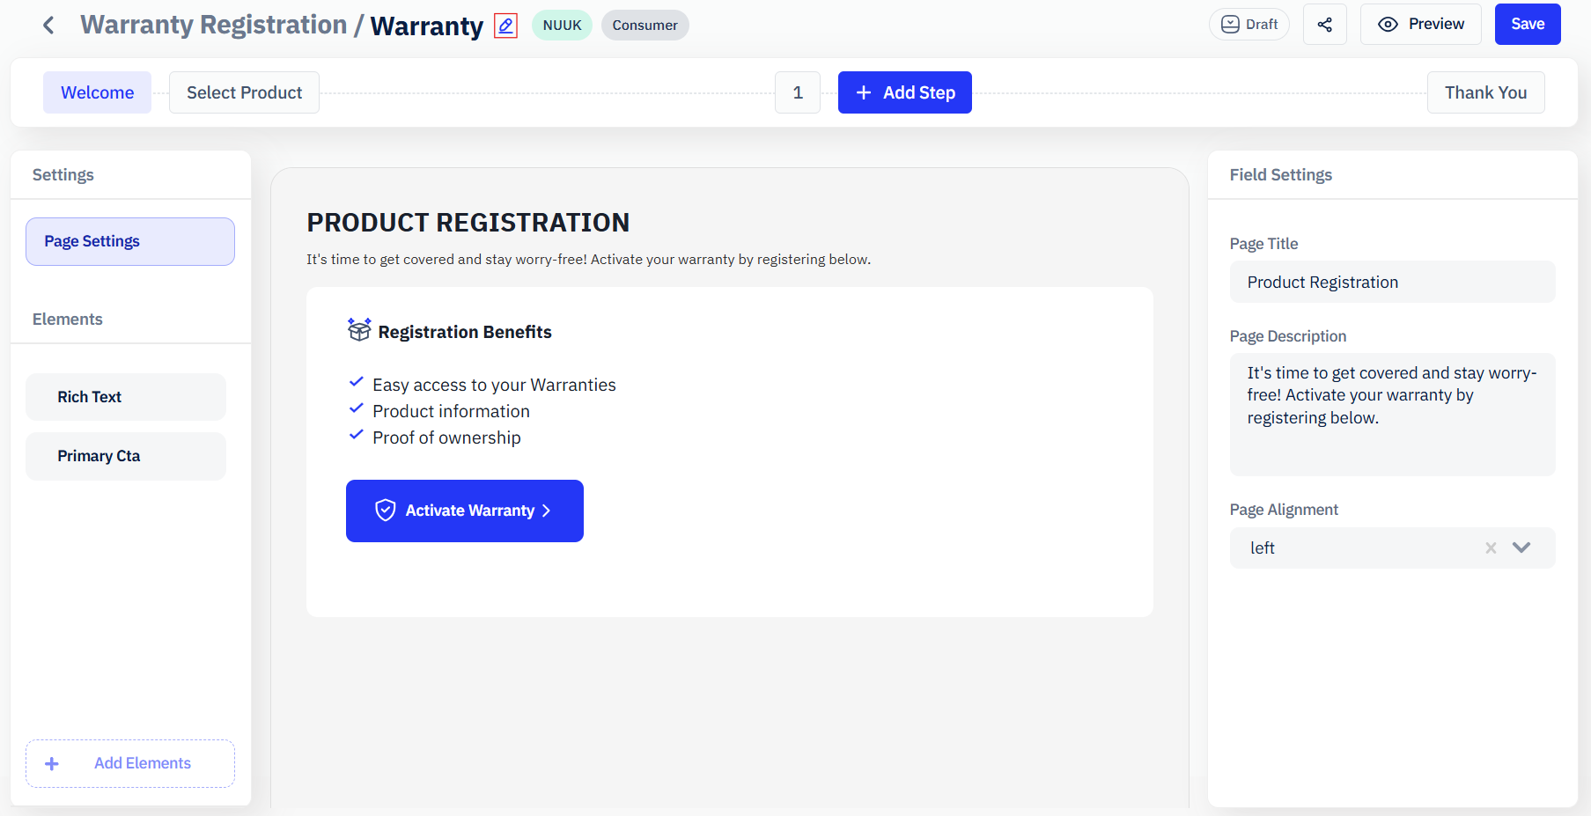Clear the Page Alignment value with the x
1591x816 pixels.
(1491, 548)
